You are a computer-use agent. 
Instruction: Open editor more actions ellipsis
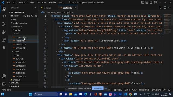pos(169,8)
